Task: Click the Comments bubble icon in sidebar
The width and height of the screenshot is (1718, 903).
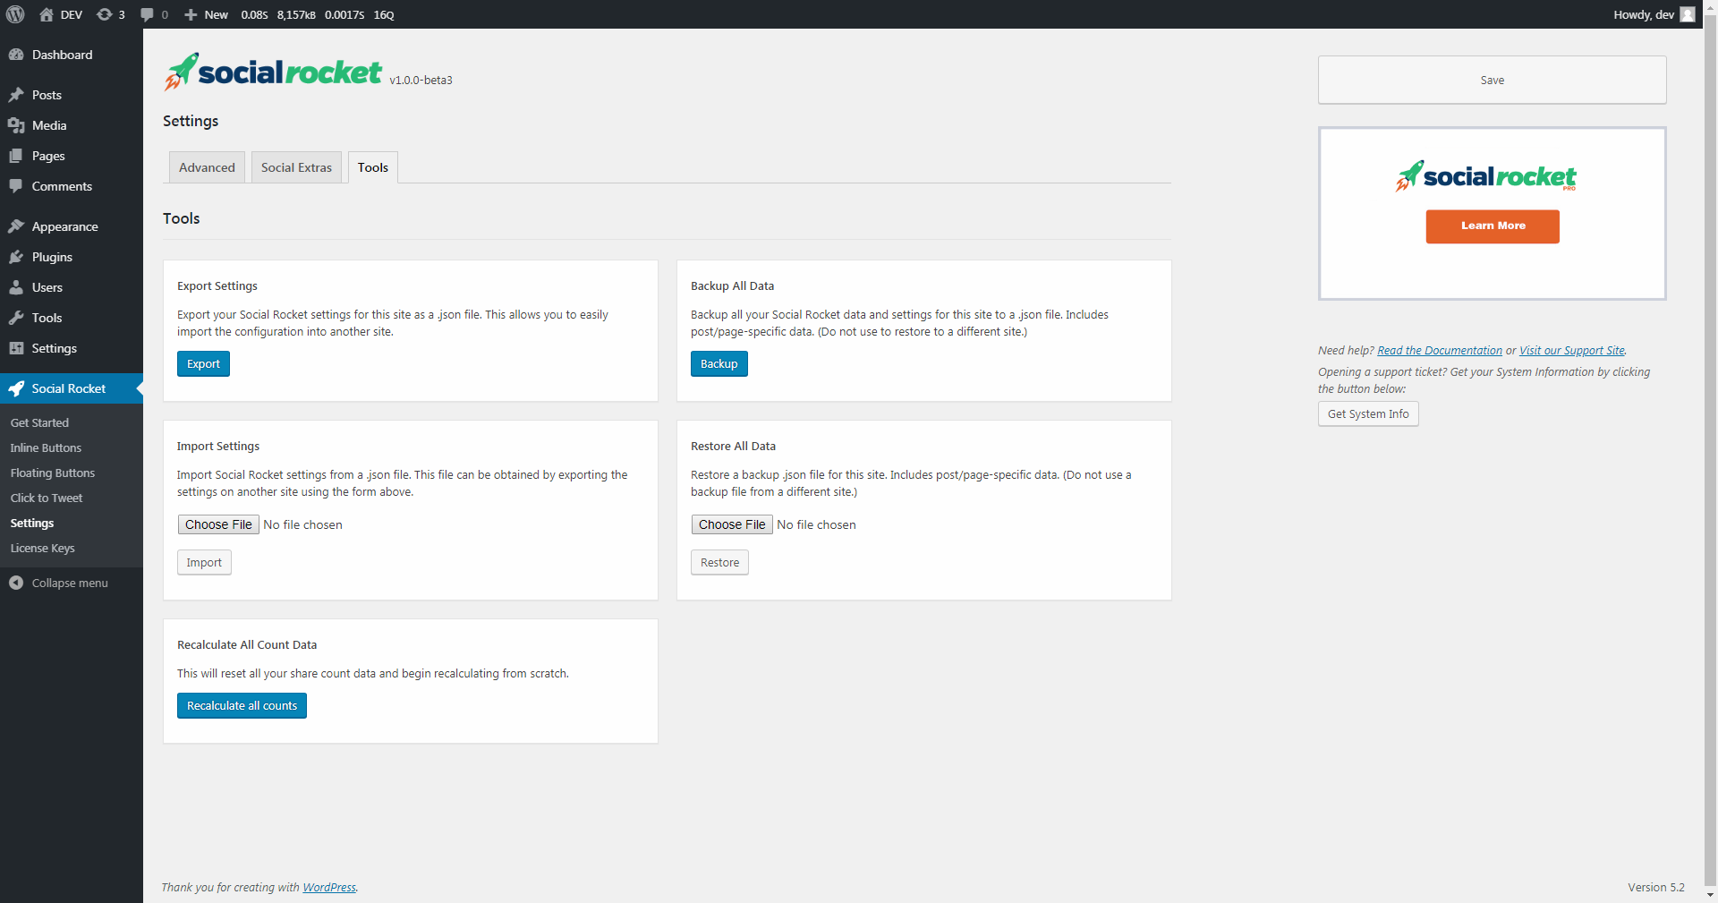Action: [x=16, y=186]
